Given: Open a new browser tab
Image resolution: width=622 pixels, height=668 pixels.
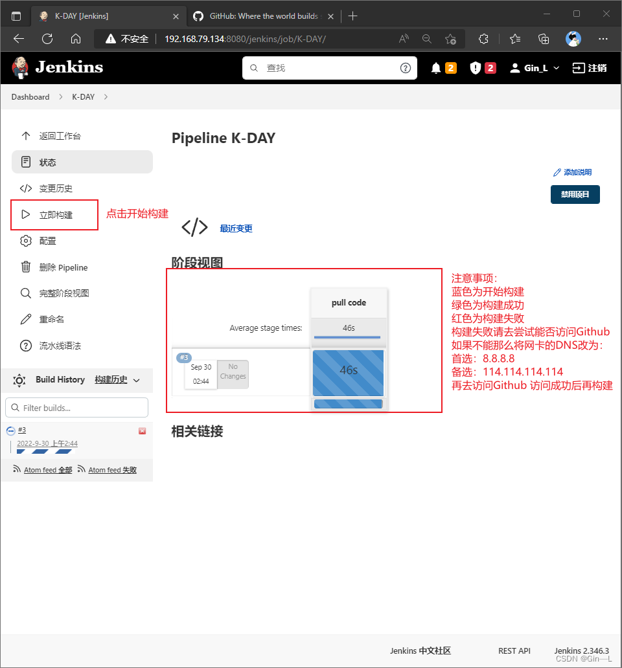Looking at the screenshot, I should [x=352, y=16].
